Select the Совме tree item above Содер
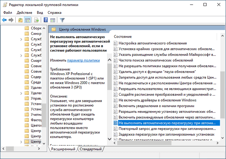 click(x=36, y=71)
